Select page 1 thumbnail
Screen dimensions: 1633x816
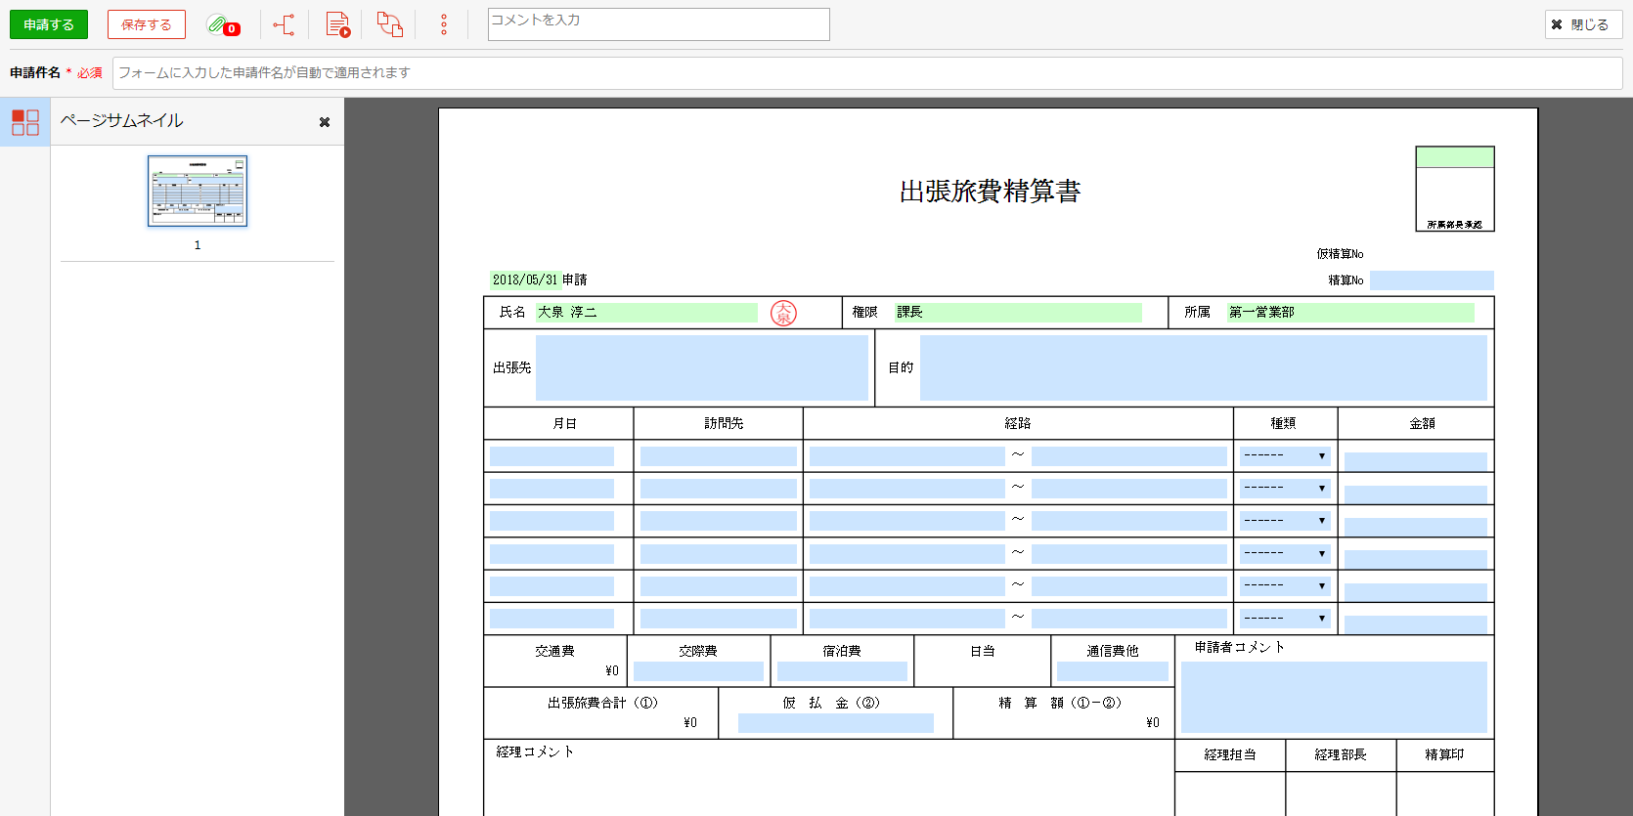coord(198,192)
